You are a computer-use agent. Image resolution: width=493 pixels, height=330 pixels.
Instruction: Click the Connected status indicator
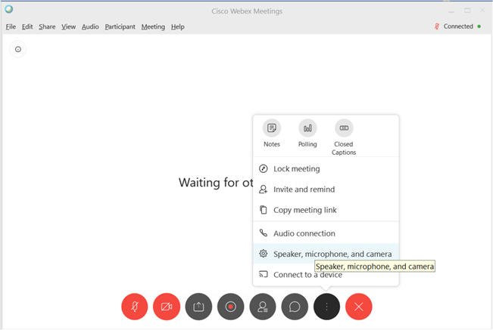coord(457,26)
